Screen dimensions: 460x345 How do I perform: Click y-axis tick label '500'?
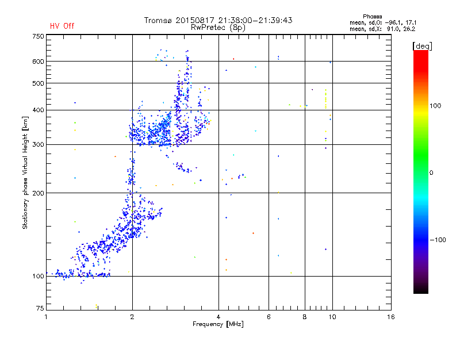coord(39,83)
